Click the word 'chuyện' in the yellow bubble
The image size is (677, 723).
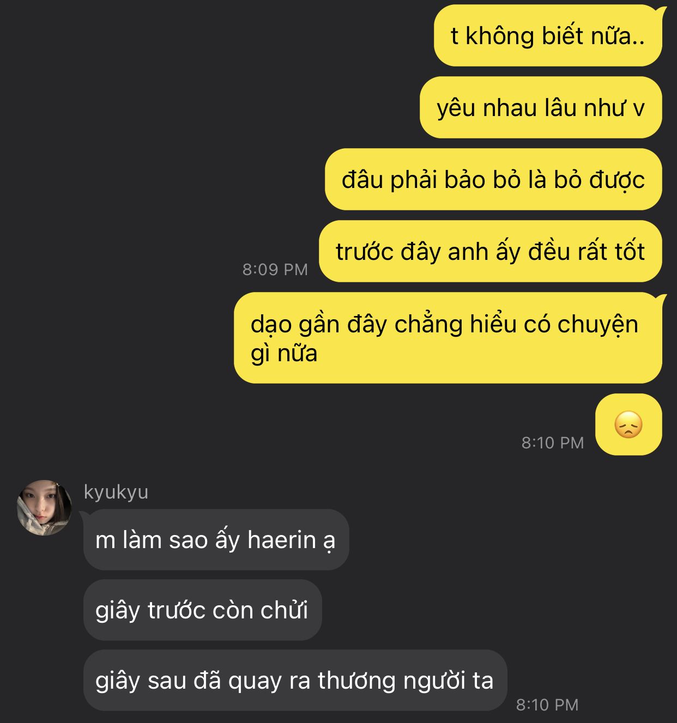pyautogui.click(x=598, y=325)
